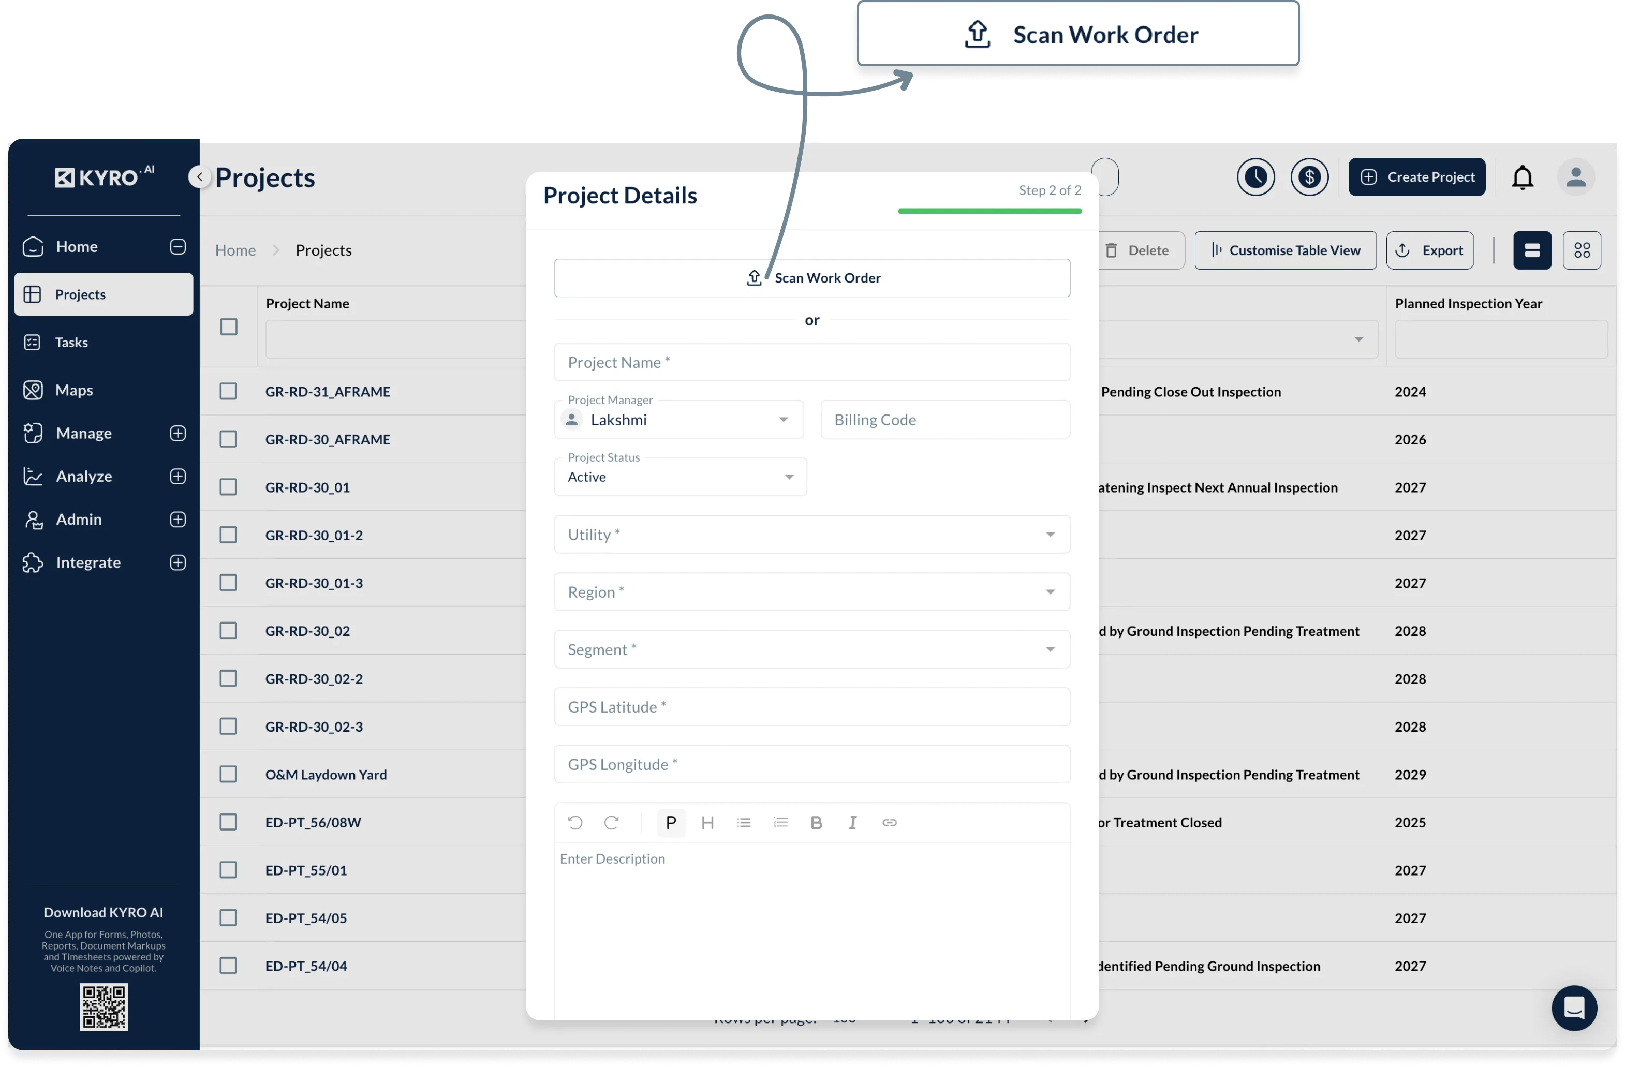
Task: Toggle the select-all header checkbox
Action: (x=229, y=327)
